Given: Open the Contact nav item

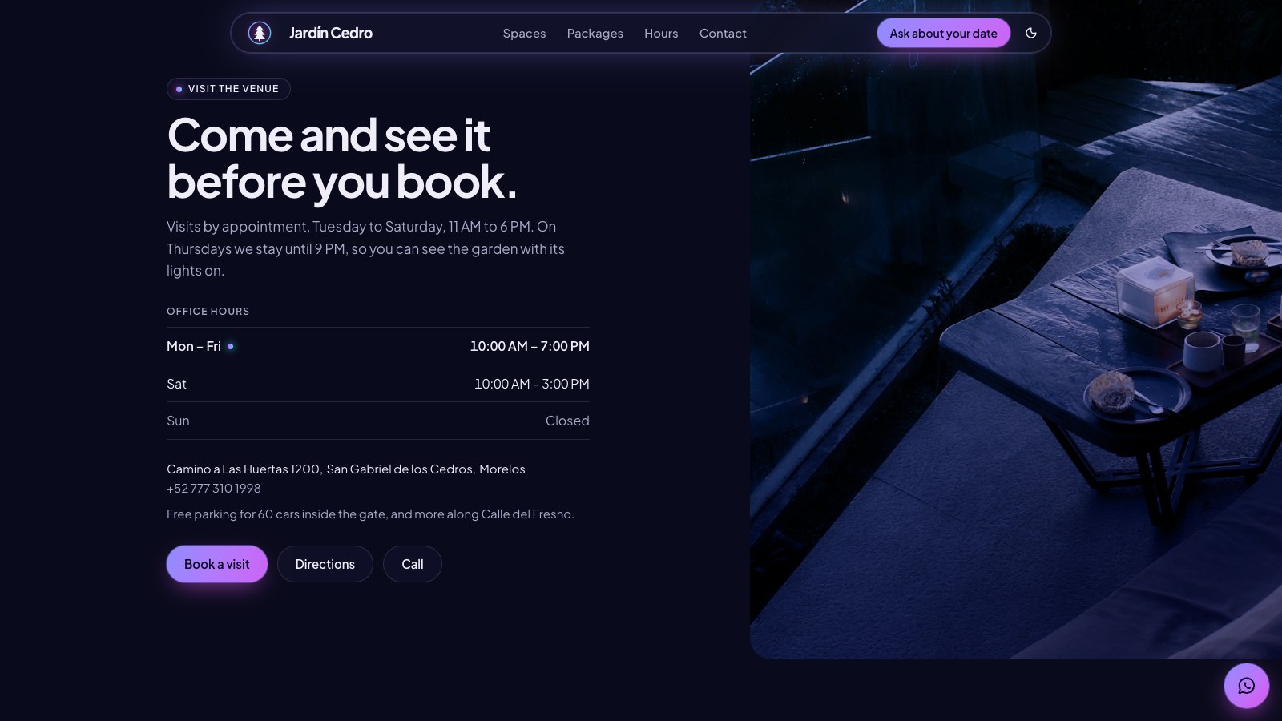Looking at the screenshot, I should point(723,33).
